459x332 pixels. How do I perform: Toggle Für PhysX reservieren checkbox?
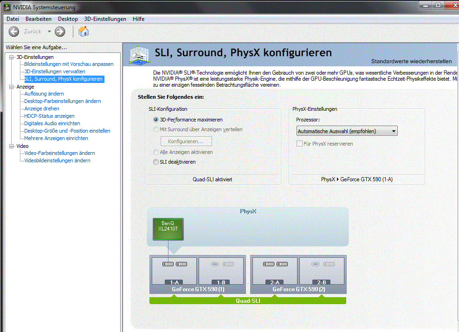(299, 144)
